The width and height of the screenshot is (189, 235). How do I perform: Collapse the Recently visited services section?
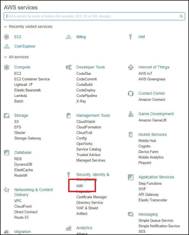coord(6,27)
